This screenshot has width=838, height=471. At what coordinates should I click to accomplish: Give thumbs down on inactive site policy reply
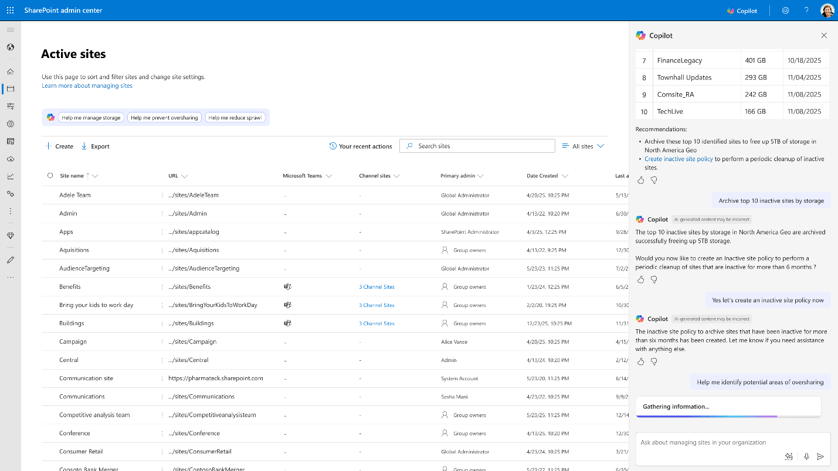click(654, 361)
